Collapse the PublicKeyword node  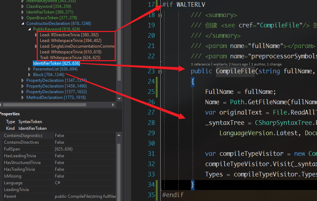click(30, 29)
